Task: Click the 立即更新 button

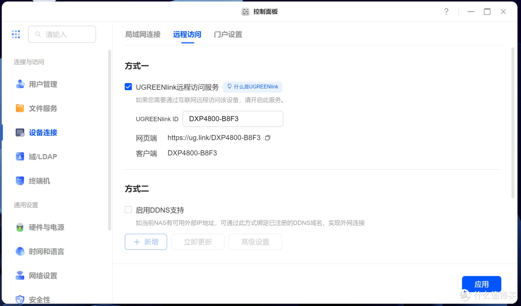Action: [x=198, y=241]
